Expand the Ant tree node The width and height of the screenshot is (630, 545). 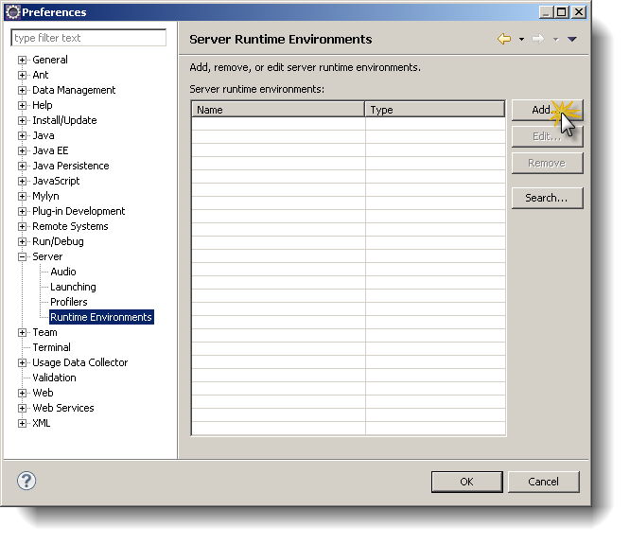tap(22, 75)
